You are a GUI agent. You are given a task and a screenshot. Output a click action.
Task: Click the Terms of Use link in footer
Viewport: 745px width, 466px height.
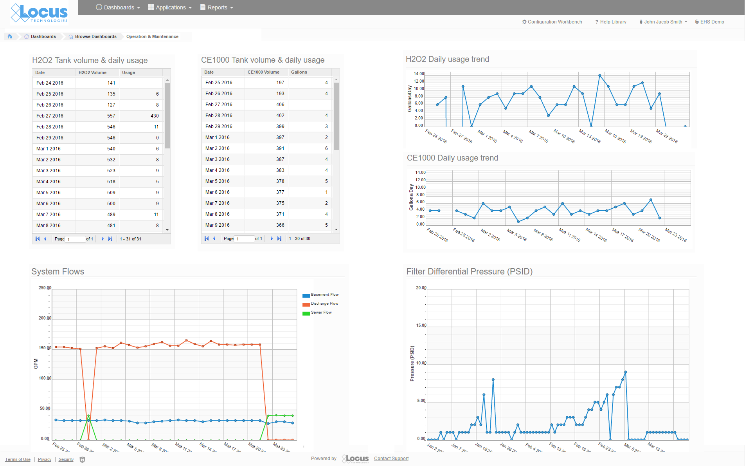click(17, 459)
